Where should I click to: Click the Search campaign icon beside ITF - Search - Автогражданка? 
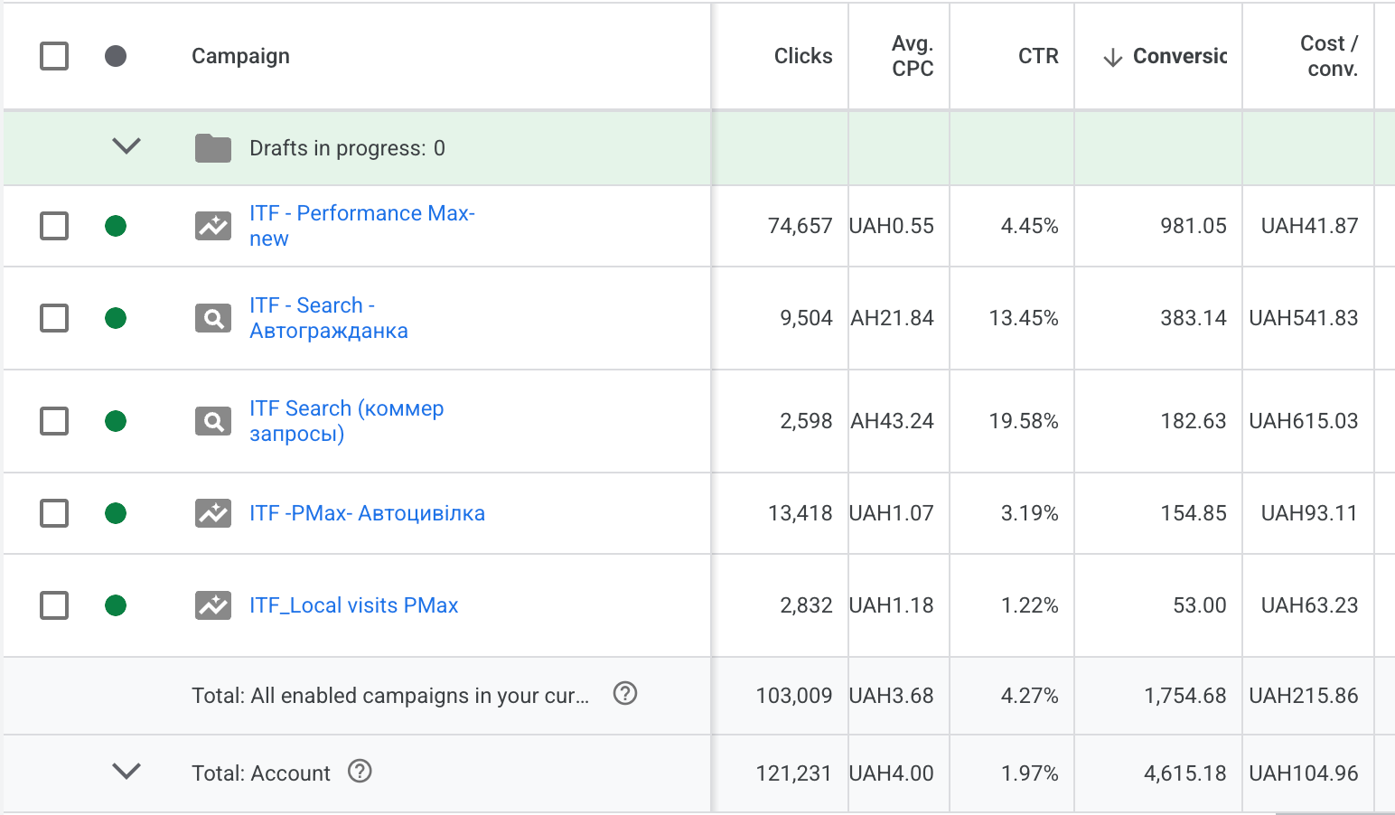click(x=213, y=318)
